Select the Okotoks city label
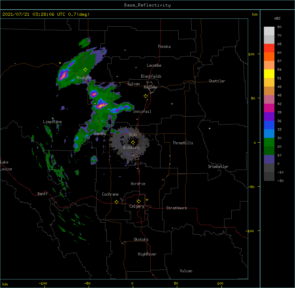Screen dimensions: 295x288 coord(141,239)
